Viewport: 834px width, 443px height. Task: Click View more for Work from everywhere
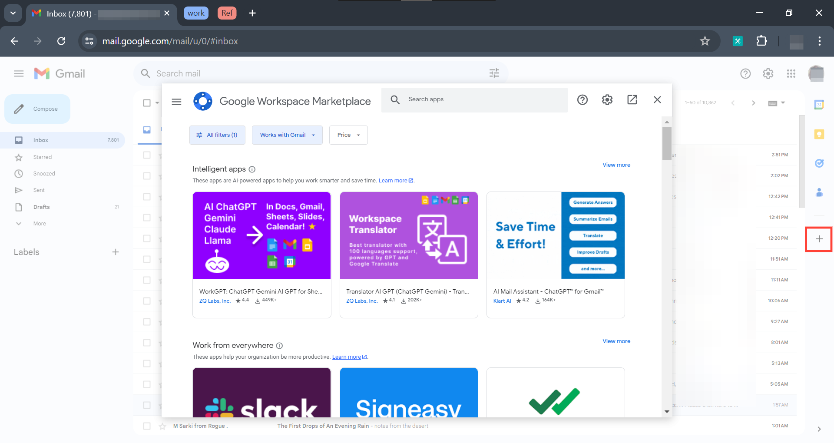[616, 341]
